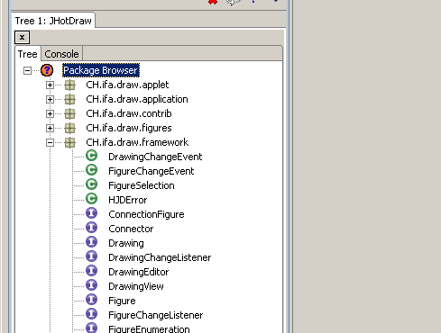The width and height of the screenshot is (441, 333).
Task: Select the Package Browser label
Action: (x=101, y=70)
